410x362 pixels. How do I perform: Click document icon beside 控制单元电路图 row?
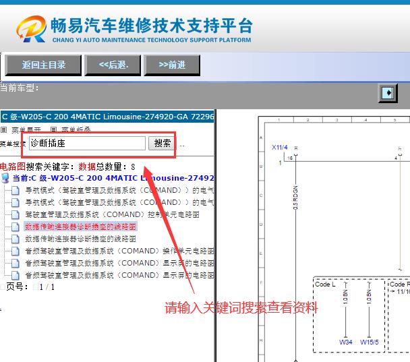tap(15, 214)
